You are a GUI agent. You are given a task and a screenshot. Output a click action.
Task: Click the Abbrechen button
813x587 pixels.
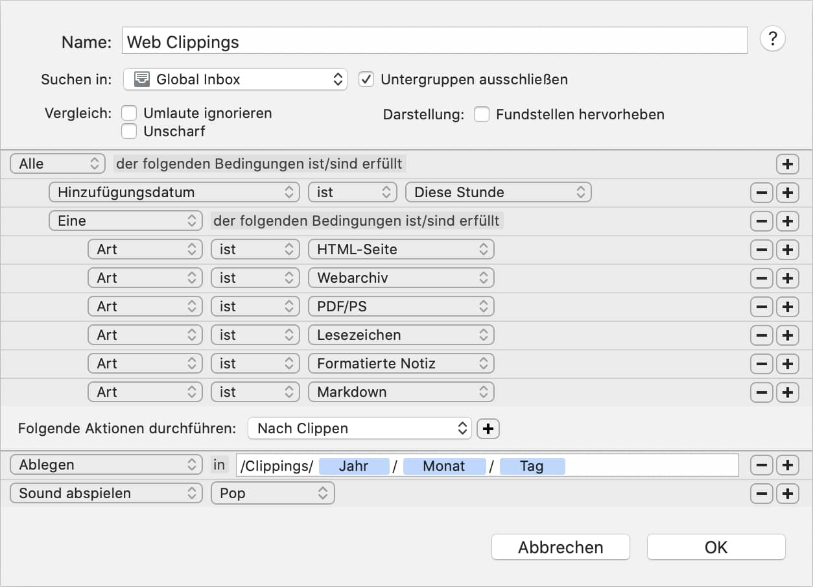560,547
